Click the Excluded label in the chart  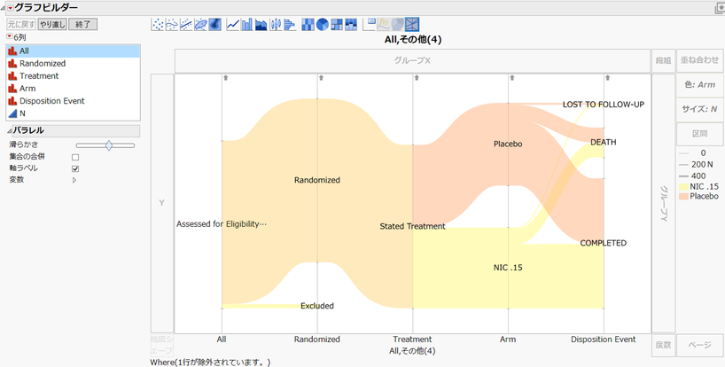[x=317, y=306]
